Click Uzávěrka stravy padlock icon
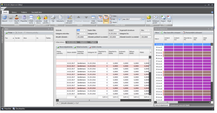217x113 pixels. 38,17
